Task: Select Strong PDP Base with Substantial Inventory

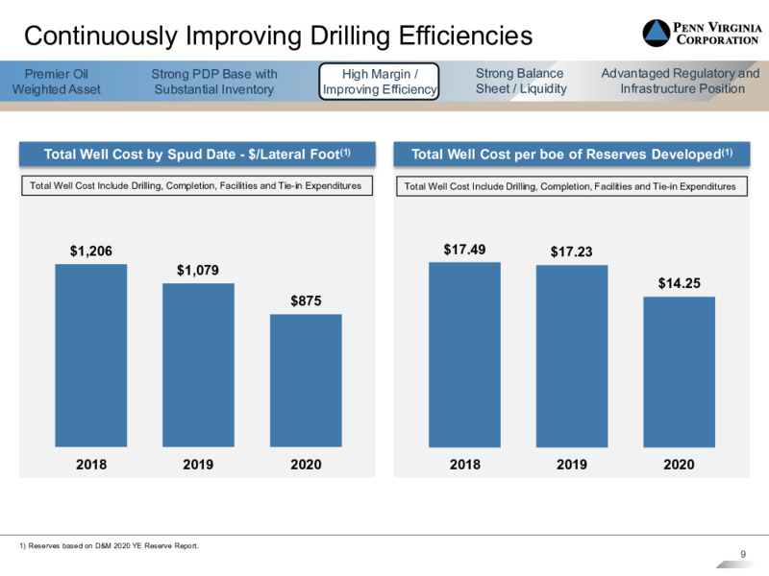Action: click(x=213, y=82)
